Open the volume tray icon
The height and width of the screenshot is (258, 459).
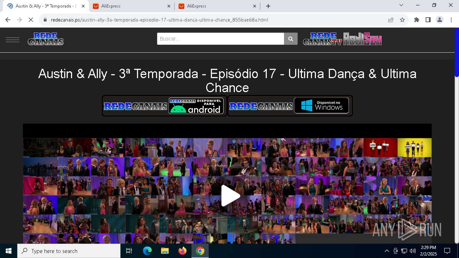point(413,251)
